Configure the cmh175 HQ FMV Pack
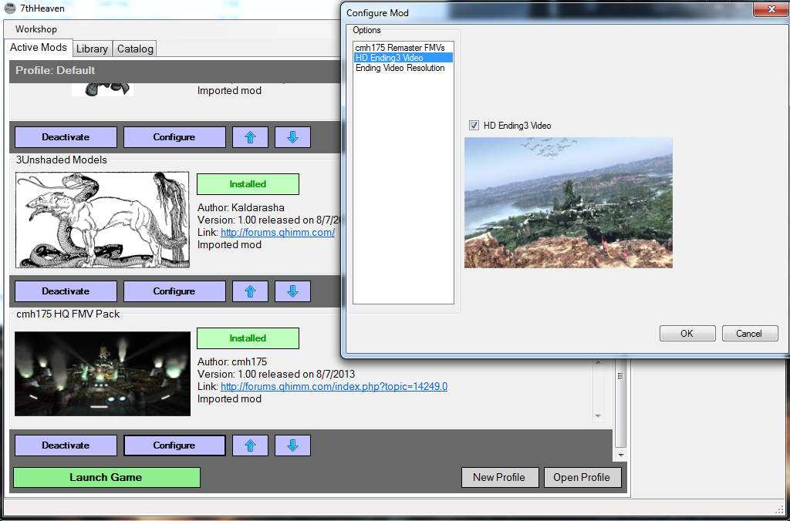The width and height of the screenshot is (790, 521). [174, 445]
